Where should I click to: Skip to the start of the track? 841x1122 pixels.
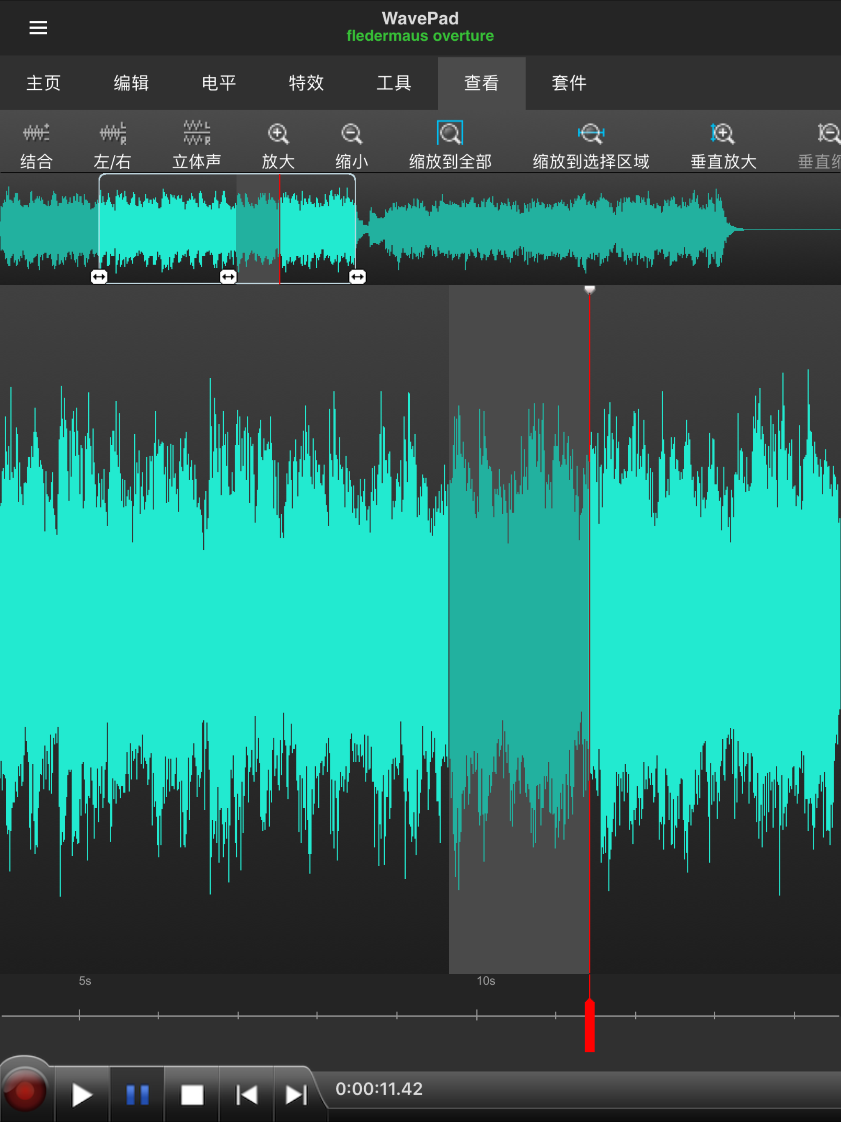coord(246,1094)
